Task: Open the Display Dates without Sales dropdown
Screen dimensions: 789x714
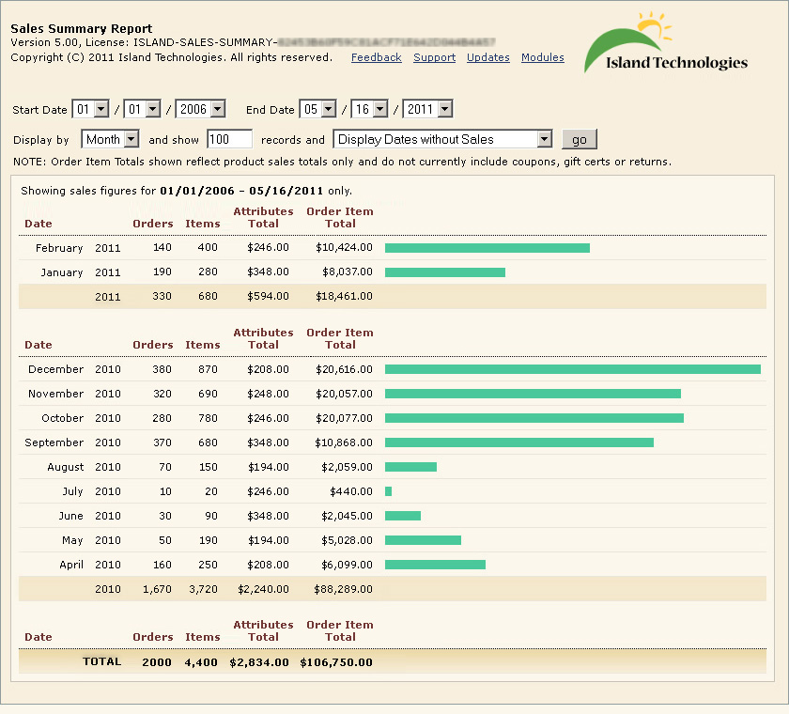Action: click(x=442, y=139)
